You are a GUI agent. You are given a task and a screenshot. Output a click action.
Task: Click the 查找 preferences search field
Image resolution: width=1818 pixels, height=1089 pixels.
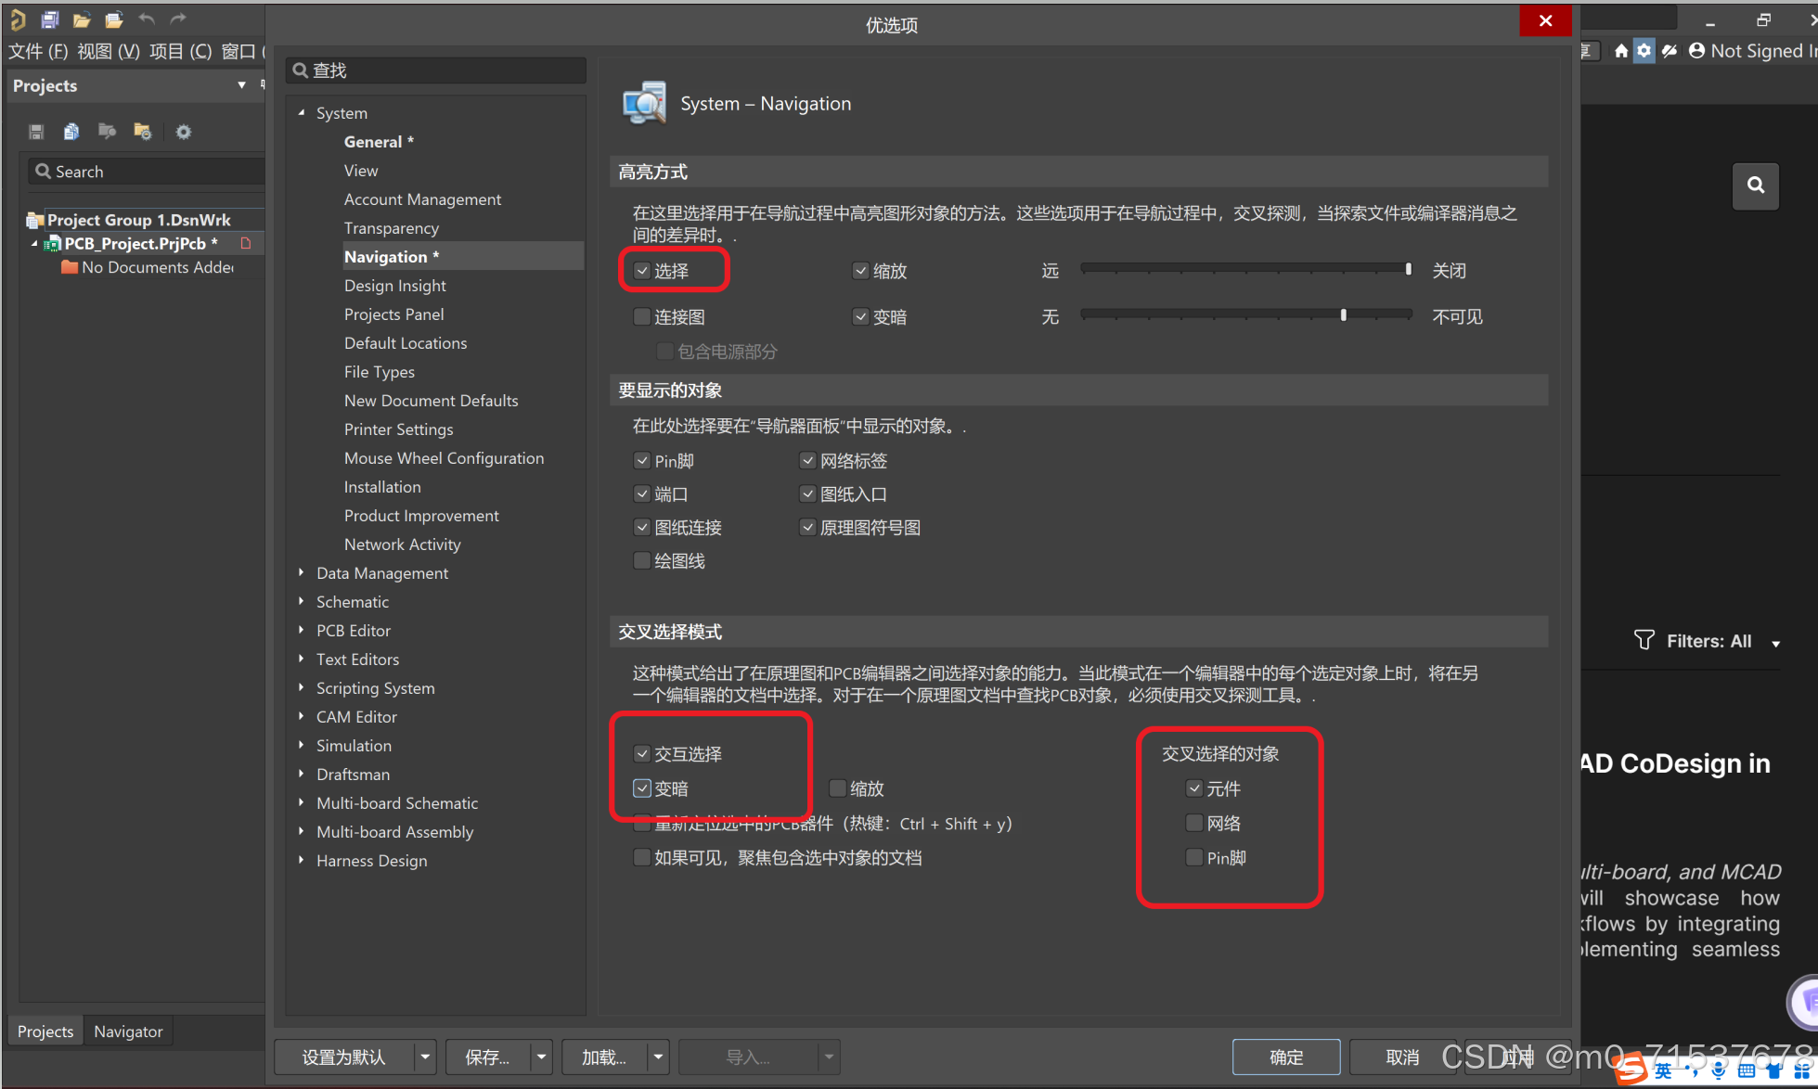coord(436,70)
